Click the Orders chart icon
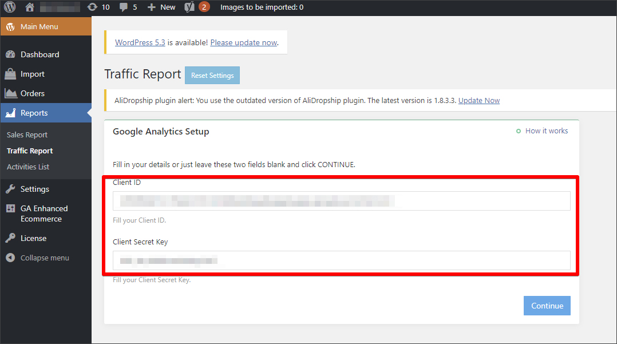Viewport: 617px width, 344px height. click(x=10, y=93)
